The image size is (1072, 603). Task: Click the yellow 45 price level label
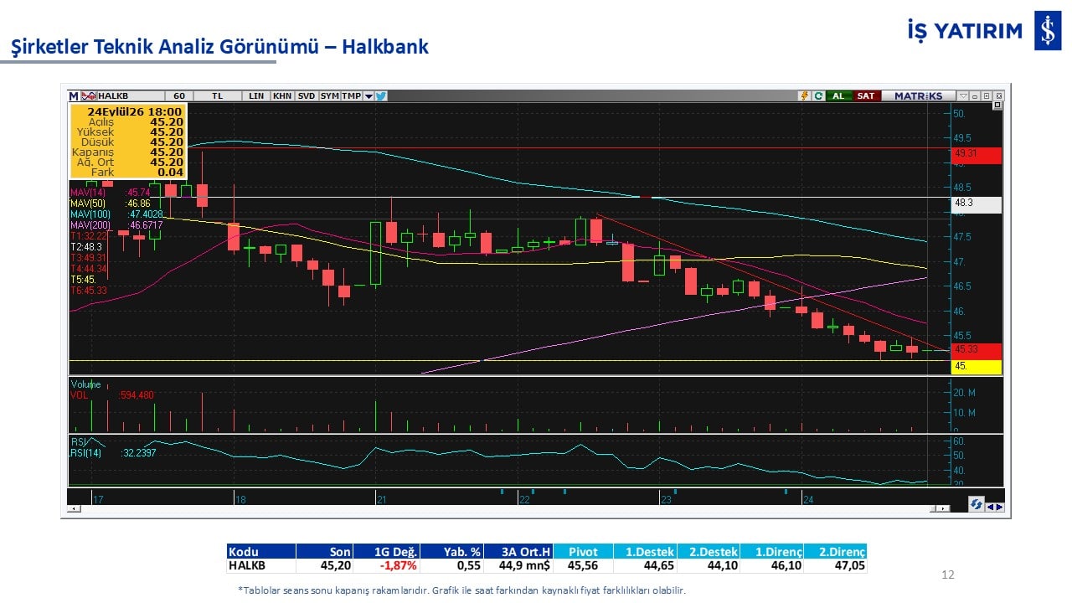point(977,366)
